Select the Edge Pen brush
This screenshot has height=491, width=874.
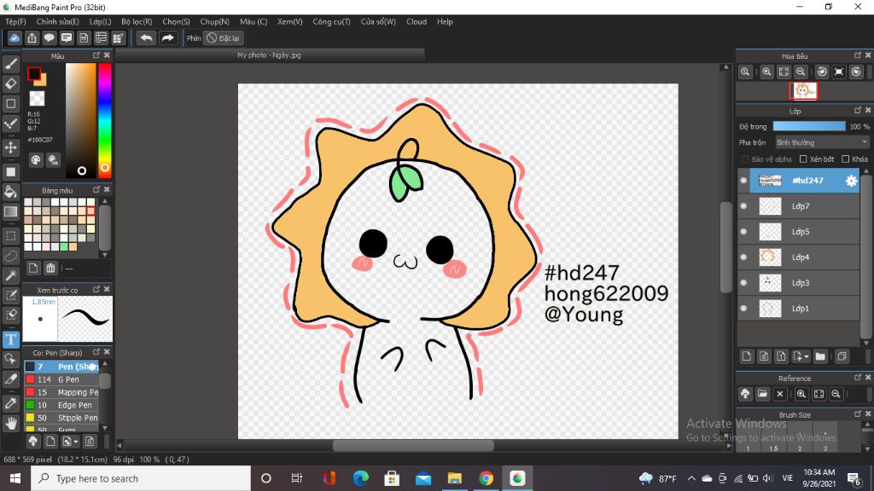[x=61, y=405]
